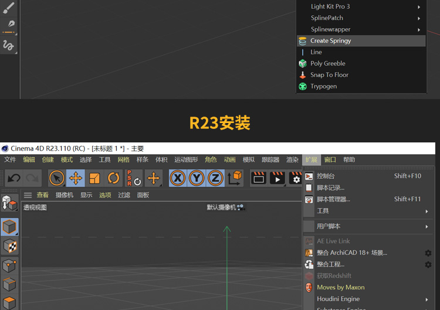The height and width of the screenshot is (310, 440).
Task: Click the coordinate system cube icon
Action: (x=235, y=178)
